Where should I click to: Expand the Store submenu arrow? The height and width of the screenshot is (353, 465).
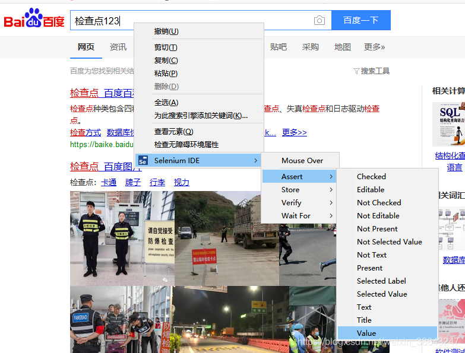(x=331, y=189)
